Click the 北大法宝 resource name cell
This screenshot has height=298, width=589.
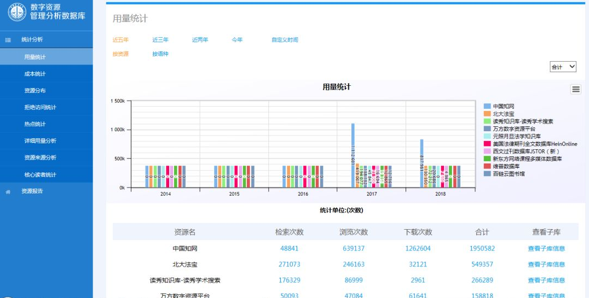click(185, 264)
